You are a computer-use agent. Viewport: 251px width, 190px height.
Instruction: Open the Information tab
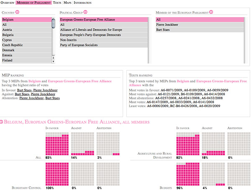click(82, 3)
